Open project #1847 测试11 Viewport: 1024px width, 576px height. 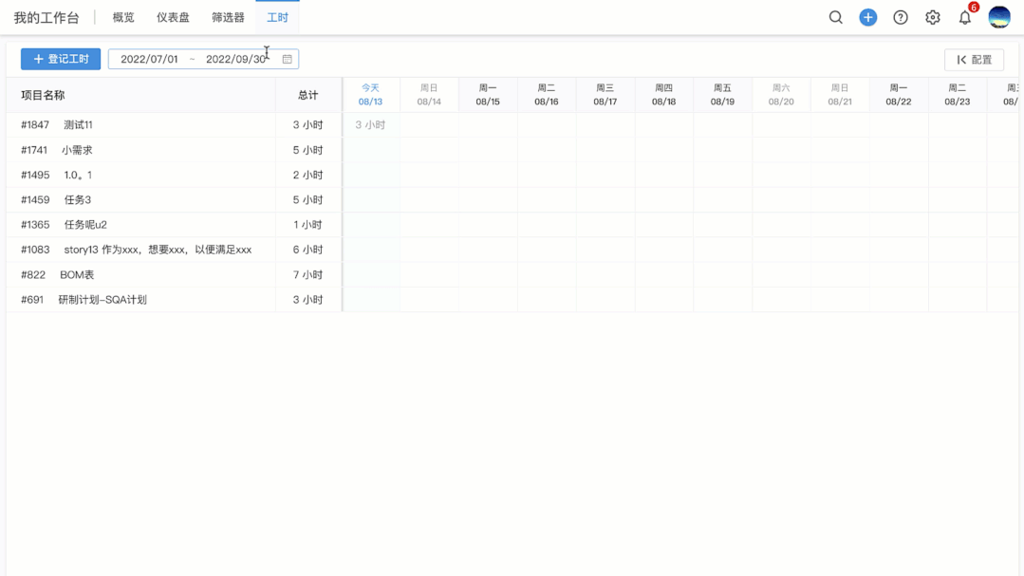[78, 124]
